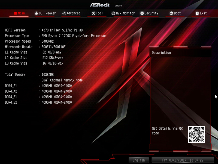The width and height of the screenshot is (218, 164).
Task: Click the OC Tweaker rocket icon
Action: (x=36, y=13)
